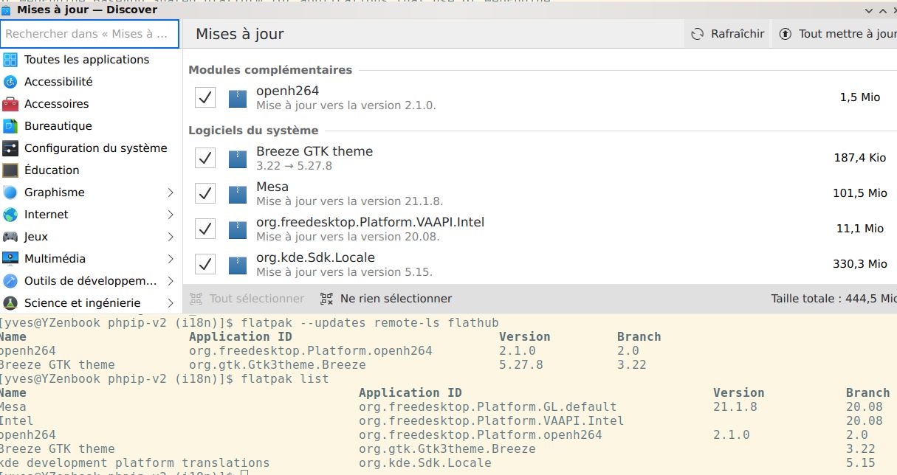Expand the Graphisme category arrow
The width and height of the screenshot is (897, 475).
point(171,193)
